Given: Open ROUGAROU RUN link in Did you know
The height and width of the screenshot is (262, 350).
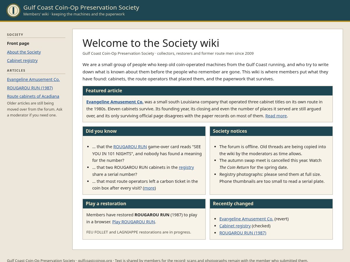Looking at the screenshot, I should (130, 147).
